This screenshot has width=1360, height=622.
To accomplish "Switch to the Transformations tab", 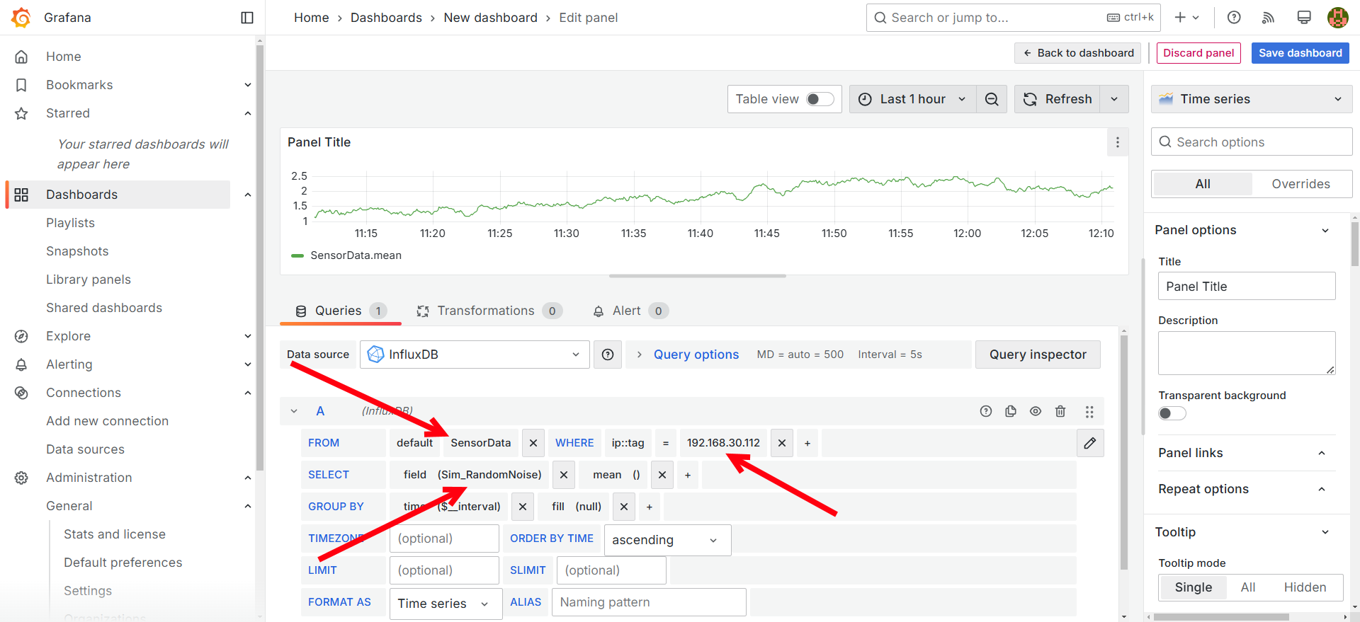I will click(485, 311).
